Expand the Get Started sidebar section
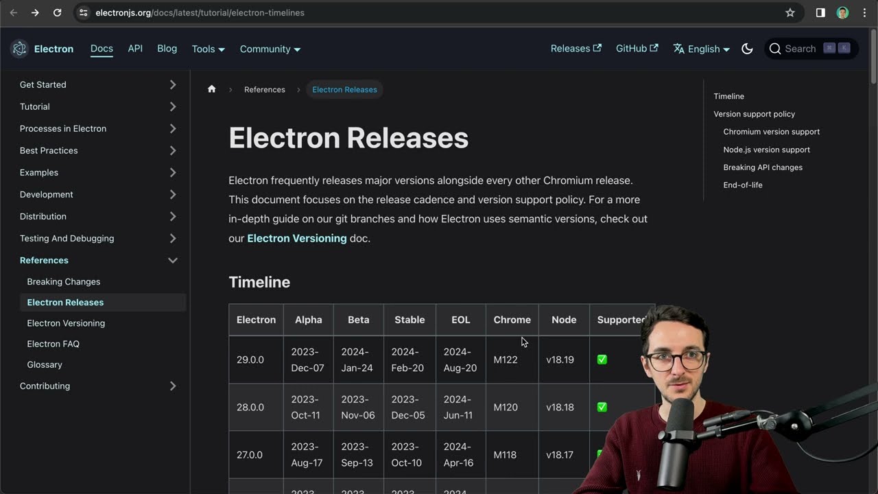 pos(99,84)
